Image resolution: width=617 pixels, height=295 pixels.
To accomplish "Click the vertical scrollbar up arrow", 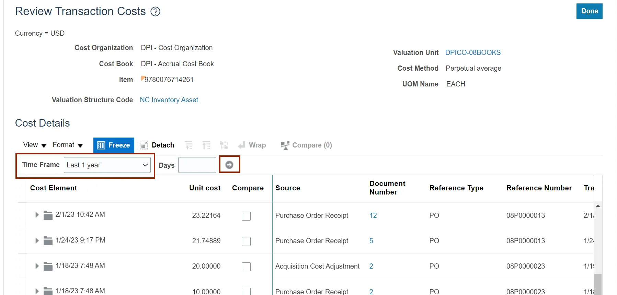I will pyautogui.click(x=598, y=206).
